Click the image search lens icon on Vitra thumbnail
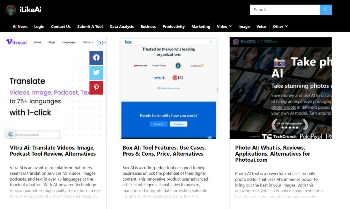This screenshot has height=209, width=350. [101, 43]
